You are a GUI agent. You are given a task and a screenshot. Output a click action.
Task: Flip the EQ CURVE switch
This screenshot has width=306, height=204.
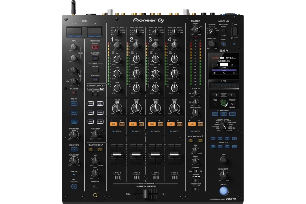195,171
